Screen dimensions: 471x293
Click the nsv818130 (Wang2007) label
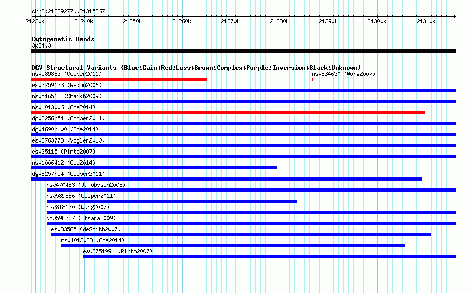click(78, 207)
